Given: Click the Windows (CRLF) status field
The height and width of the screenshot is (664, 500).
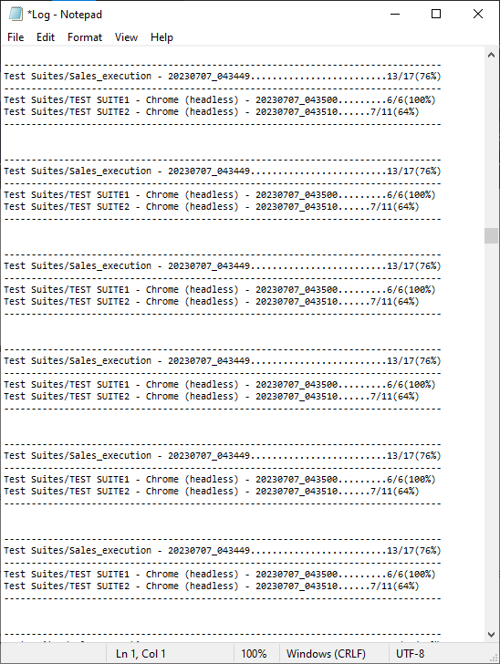Looking at the screenshot, I should [x=326, y=654].
